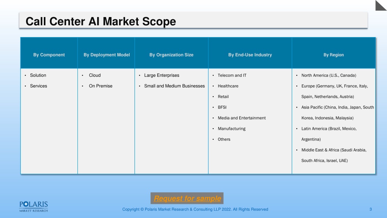Select the Middle East & Africa line
Image resolution: width=387 pixels, height=218 pixels.
(334, 150)
